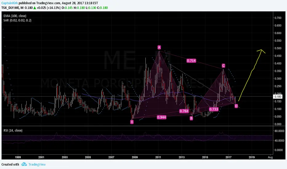The width and height of the screenshot is (287, 169).
Task: Click the August 28, 2017 13:18 EST publish date
Action: point(80,3)
